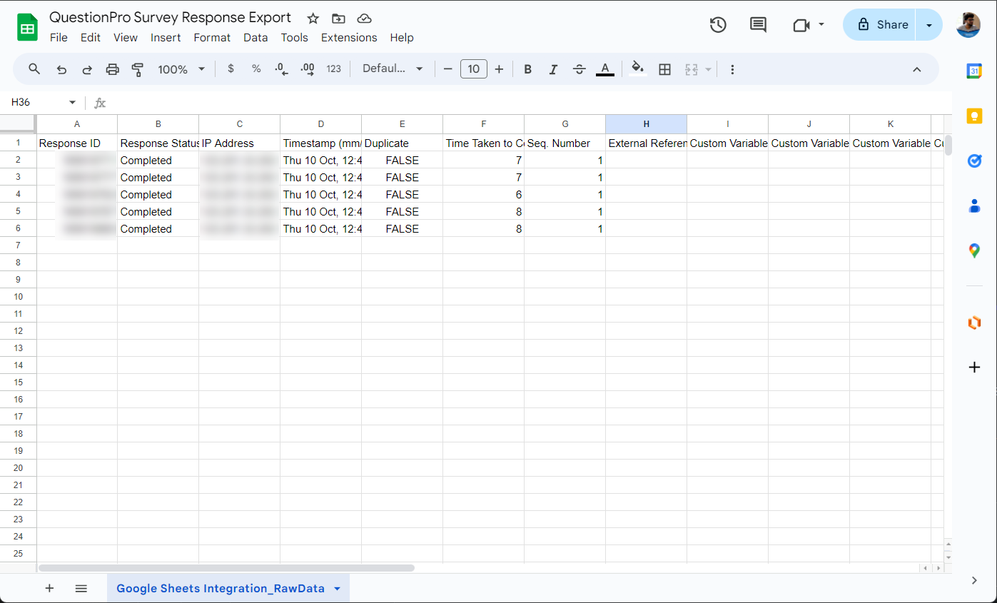Open the View menu
Image resolution: width=997 pixels, height=603 pixels.
[x=126, y=38]
